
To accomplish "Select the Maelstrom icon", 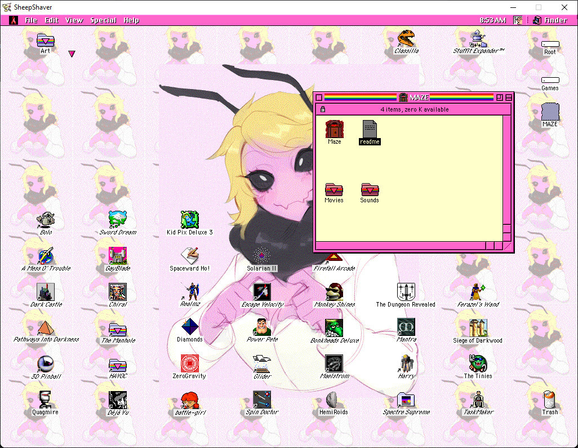I will 334,363.
